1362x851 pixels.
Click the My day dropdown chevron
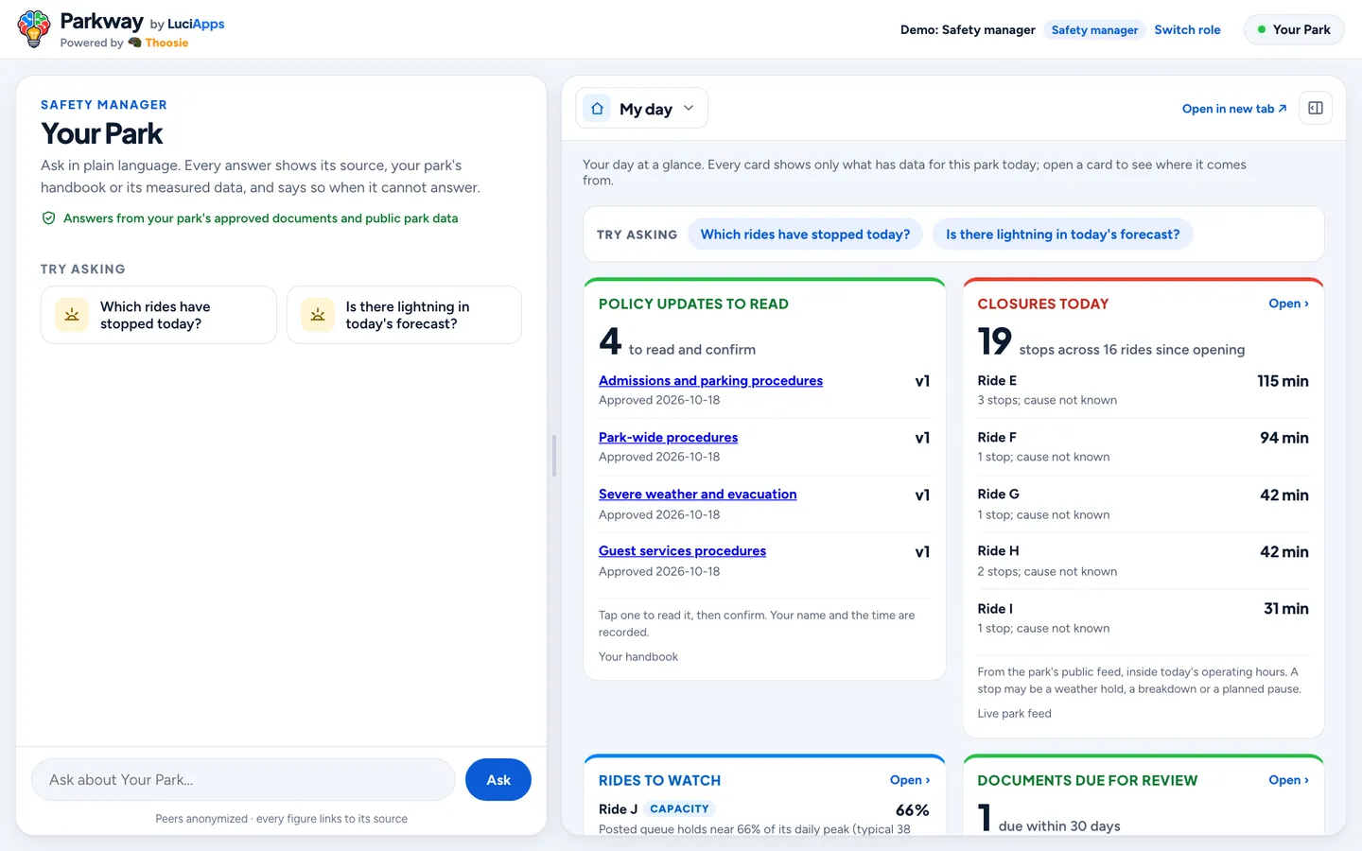[689, 108]
